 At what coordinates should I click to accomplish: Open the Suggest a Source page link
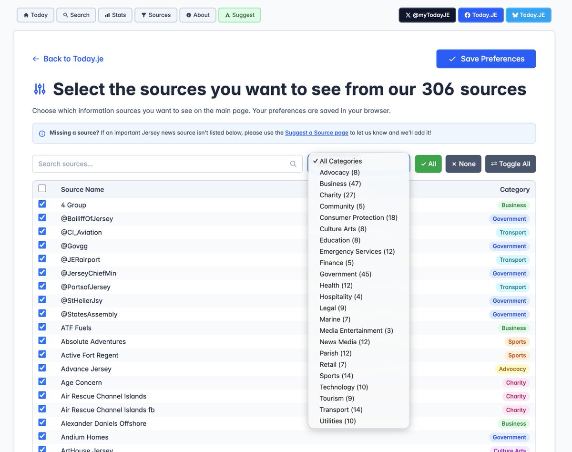(317, 133)
